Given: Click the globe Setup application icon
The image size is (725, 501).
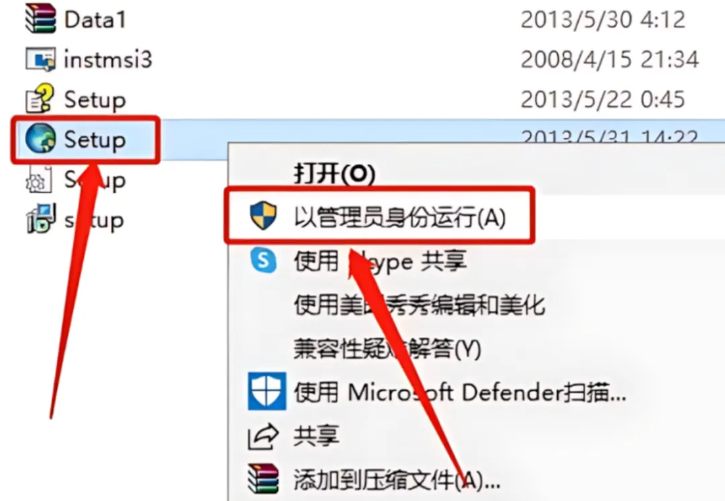Looking at the screenshot, I should [x=40, y=138].
